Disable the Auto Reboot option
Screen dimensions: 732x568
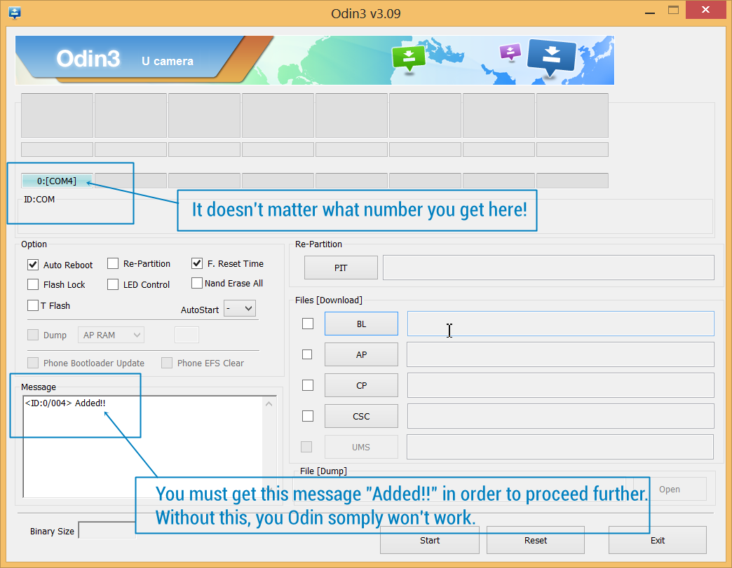32,265
